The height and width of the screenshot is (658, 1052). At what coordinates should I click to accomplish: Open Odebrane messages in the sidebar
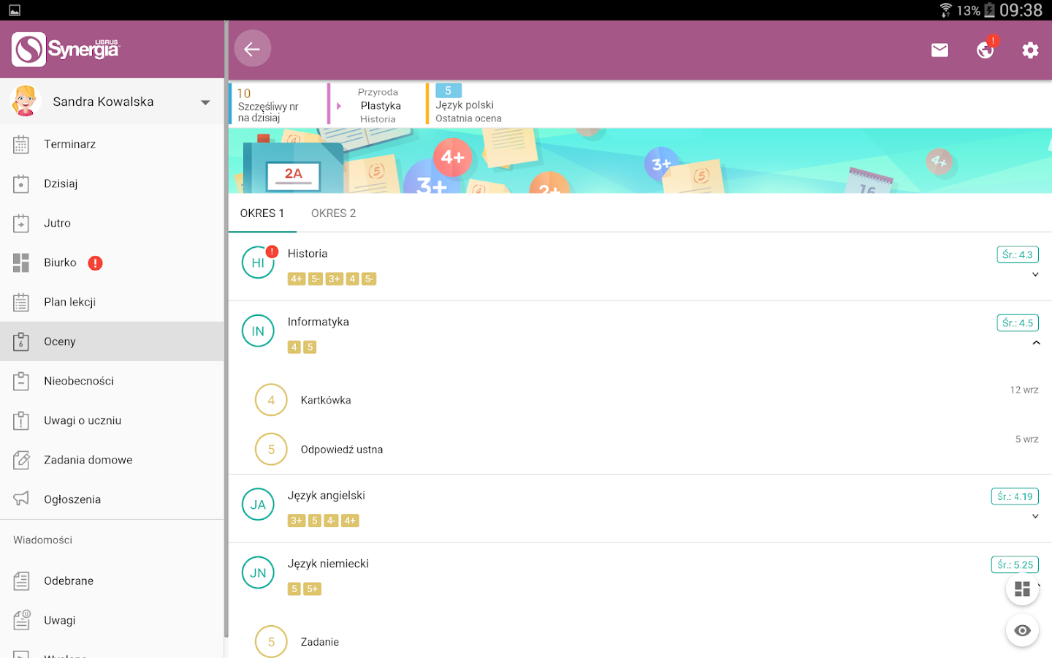113,581
